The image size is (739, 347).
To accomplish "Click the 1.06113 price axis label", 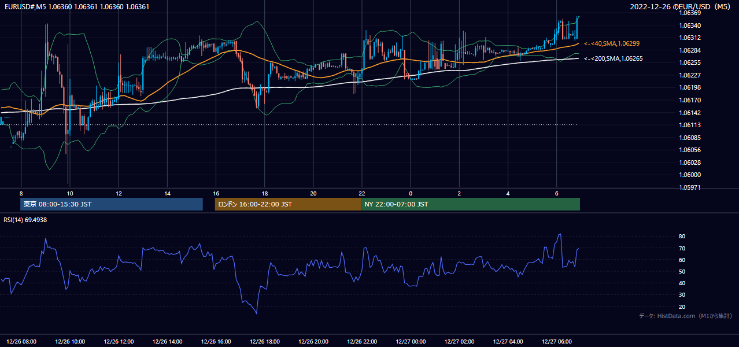I will coord(690,125).
